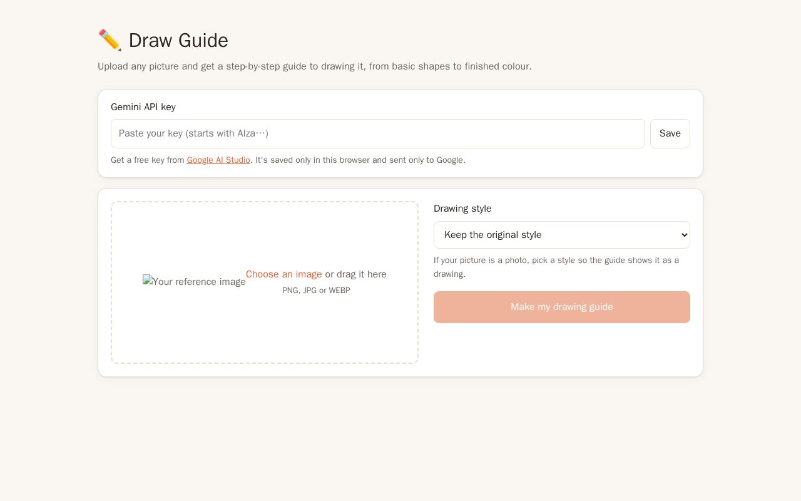801x501 pixels.
Task: Choose an image to upload
Action: 284,274
